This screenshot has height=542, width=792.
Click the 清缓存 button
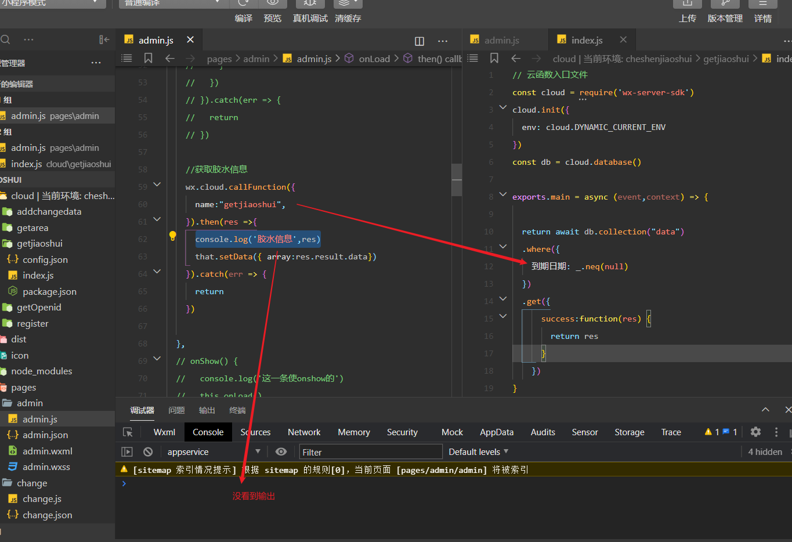348,19
